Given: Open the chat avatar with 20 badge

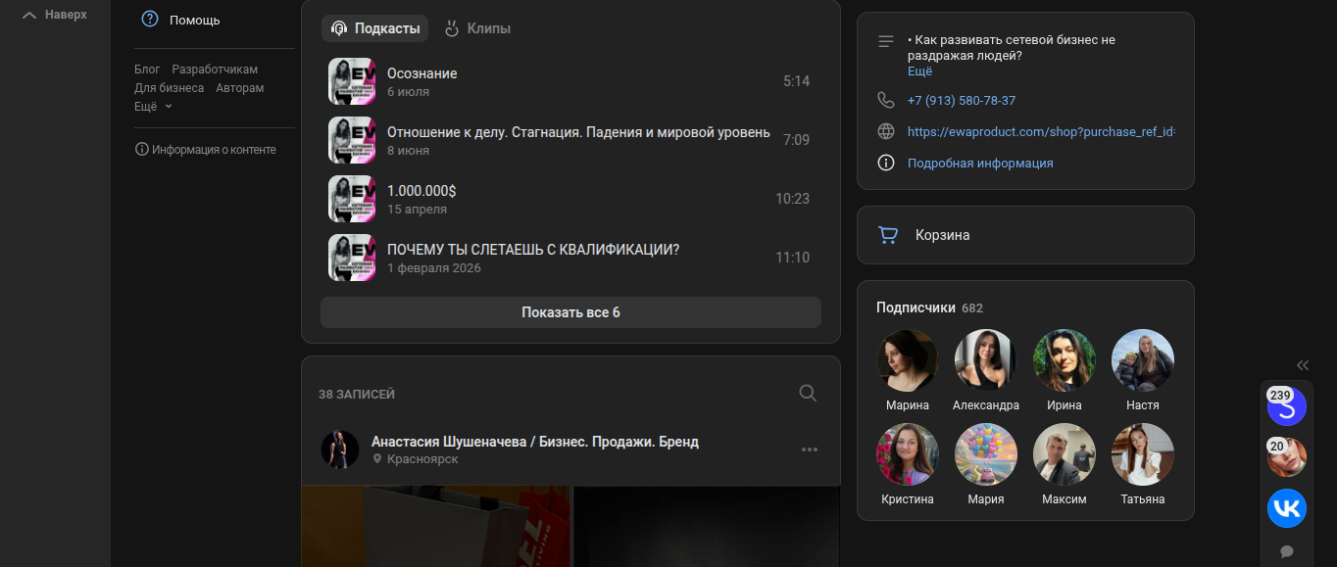Looking at the screenshot, I should pyautogui.click(x=1287, y=457).
